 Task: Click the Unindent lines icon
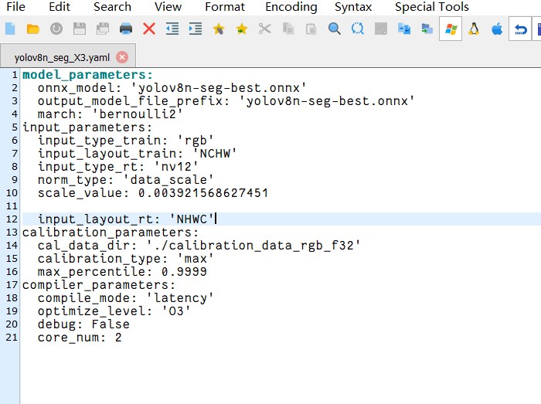click(172, 29)
